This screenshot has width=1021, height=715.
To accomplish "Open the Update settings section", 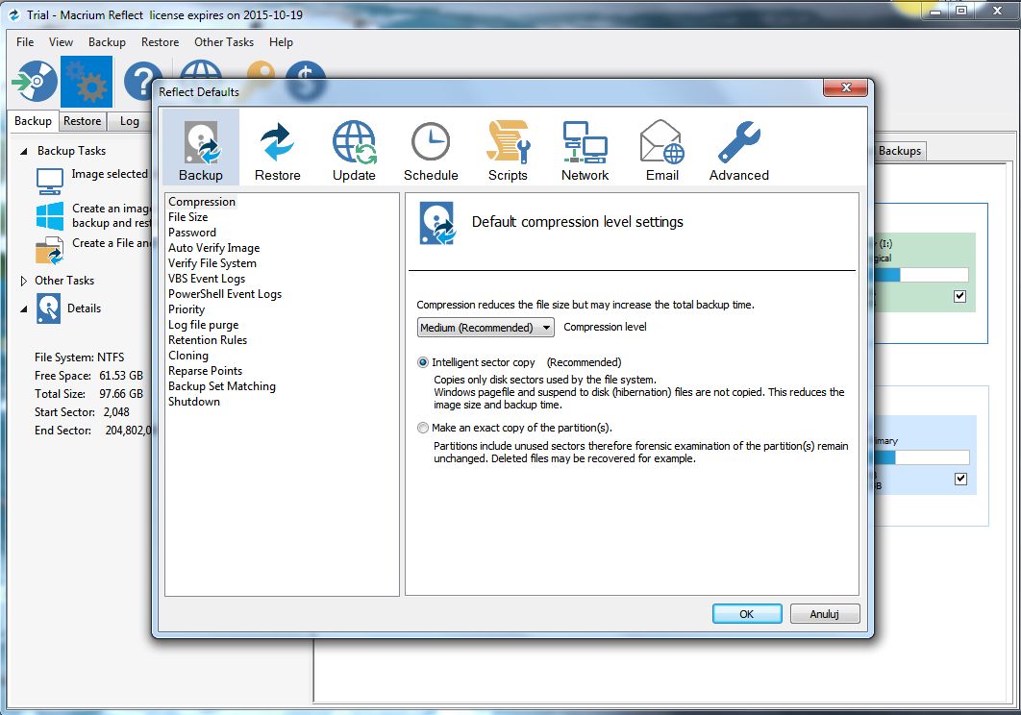I will (x=354, y=149).
